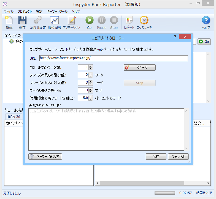Select the 順位: 30 tab
This screenshot has height=199, width=216.
point(14,117)
